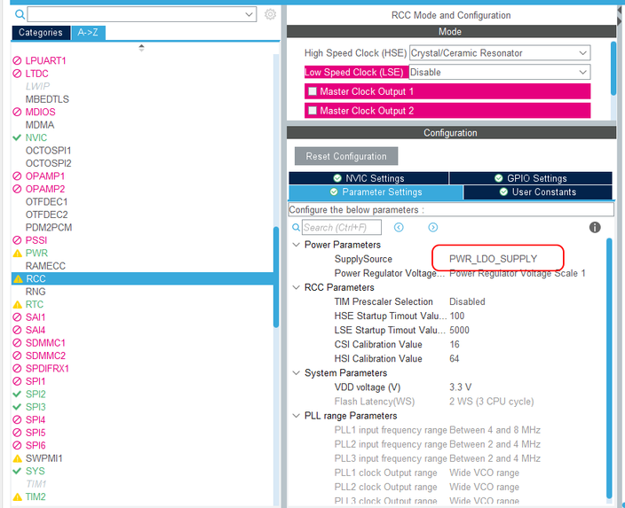
Task: Click the search magnifier icon above the Categories tab
Action: (x=20, y=15)
